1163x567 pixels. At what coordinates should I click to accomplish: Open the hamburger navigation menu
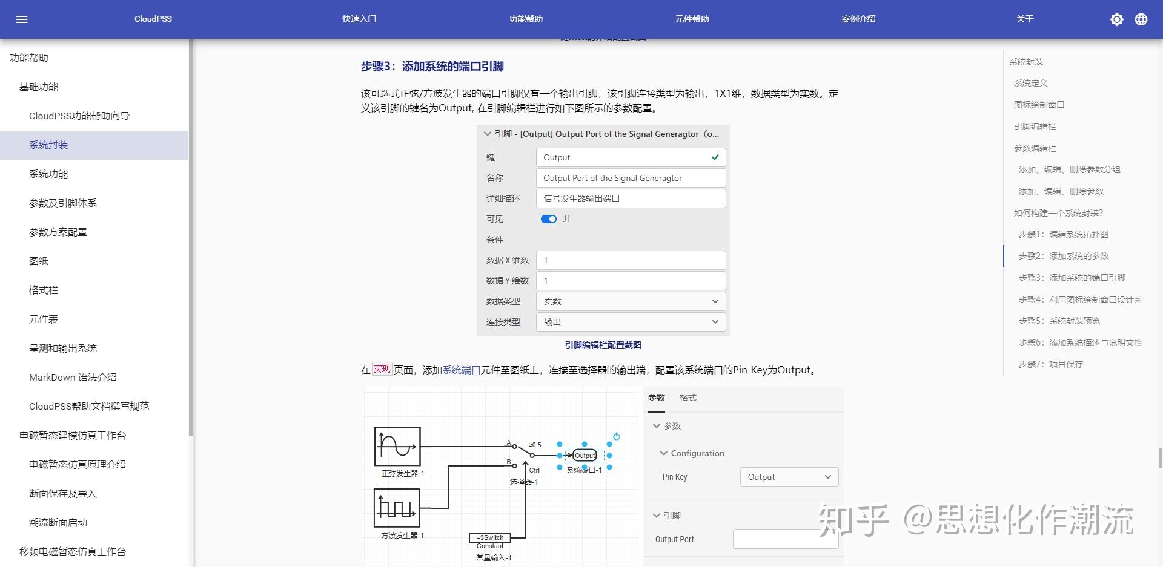(22, 19)
